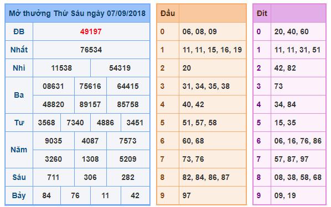Click fourth prize number 7340
The image size is (331, 207).
(x=75, y=123)
